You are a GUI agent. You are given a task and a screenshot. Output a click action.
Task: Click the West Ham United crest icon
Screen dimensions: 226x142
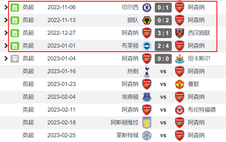(179, 33)
